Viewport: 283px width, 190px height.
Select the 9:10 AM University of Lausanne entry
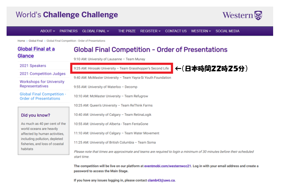[x=110, y=59]
